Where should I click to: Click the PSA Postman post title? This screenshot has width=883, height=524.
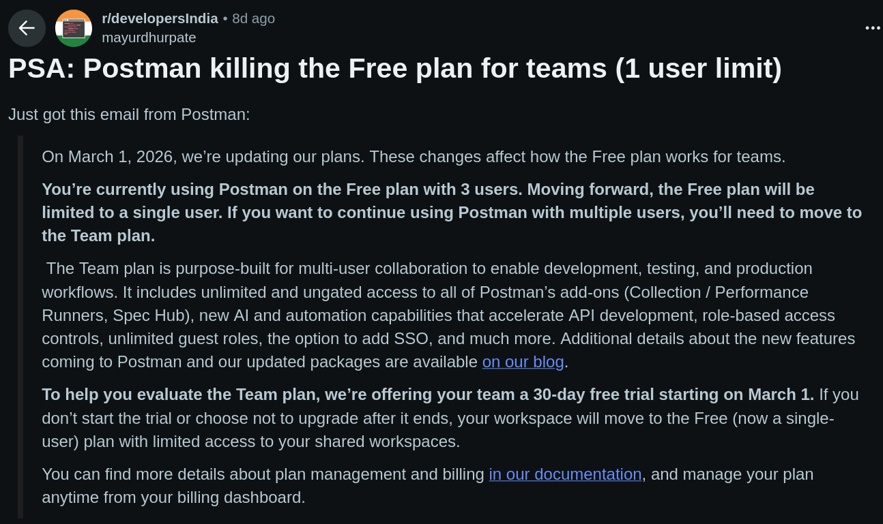(394, 68)
